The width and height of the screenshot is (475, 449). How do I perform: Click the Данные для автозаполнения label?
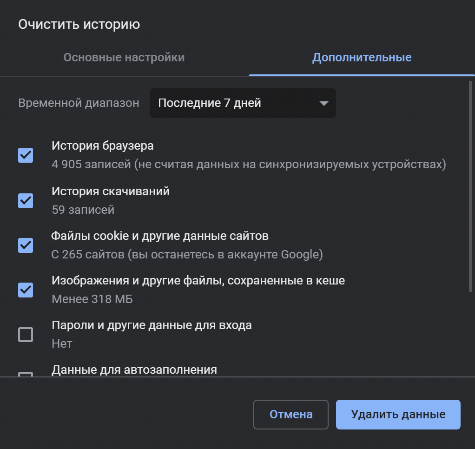(134, 370)
